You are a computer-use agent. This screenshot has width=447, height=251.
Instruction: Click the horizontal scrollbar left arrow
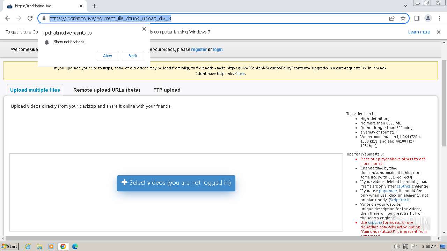coord(3,238)
